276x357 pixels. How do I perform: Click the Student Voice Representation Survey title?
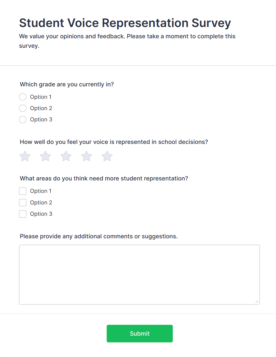point(125,23)
